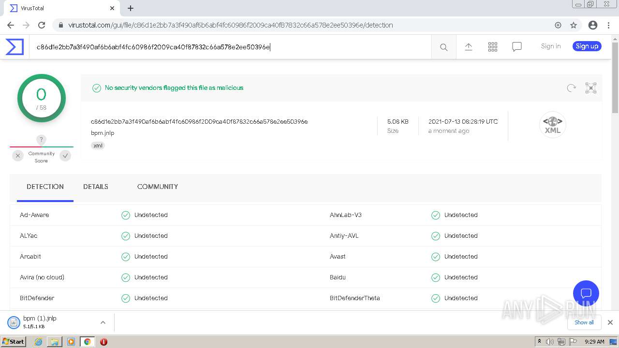The width and height of the screenshot is (619, 348).
Task: Reload the page
Action: 42,25
